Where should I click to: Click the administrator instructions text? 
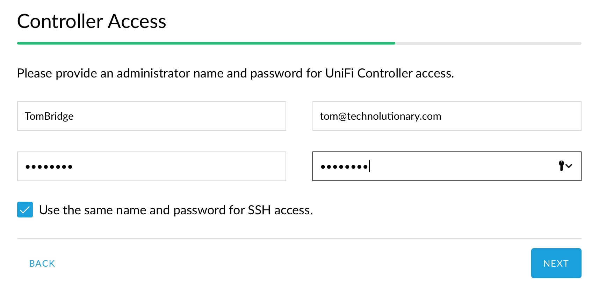235,73
